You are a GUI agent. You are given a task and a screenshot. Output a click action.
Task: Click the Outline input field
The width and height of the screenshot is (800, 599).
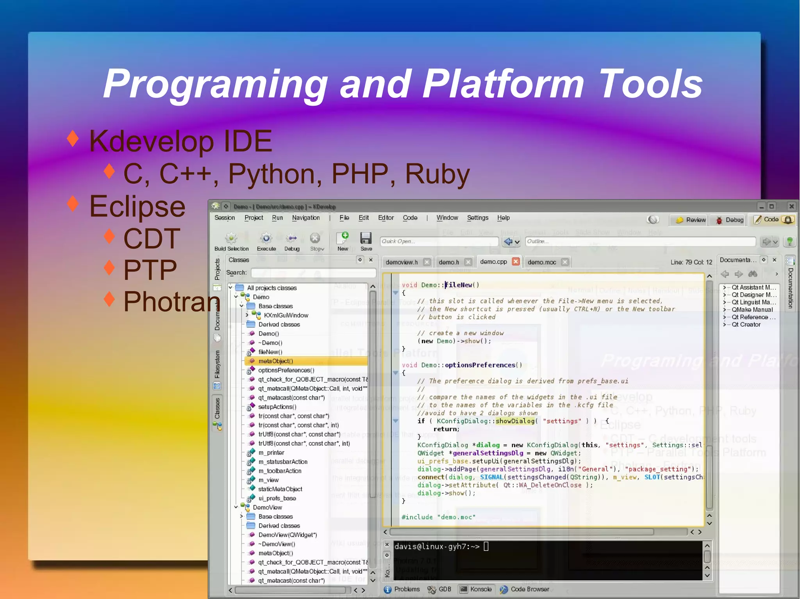tap(640, 242)
